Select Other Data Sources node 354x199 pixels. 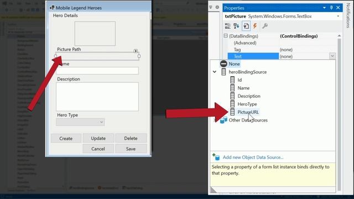point(248,121)
